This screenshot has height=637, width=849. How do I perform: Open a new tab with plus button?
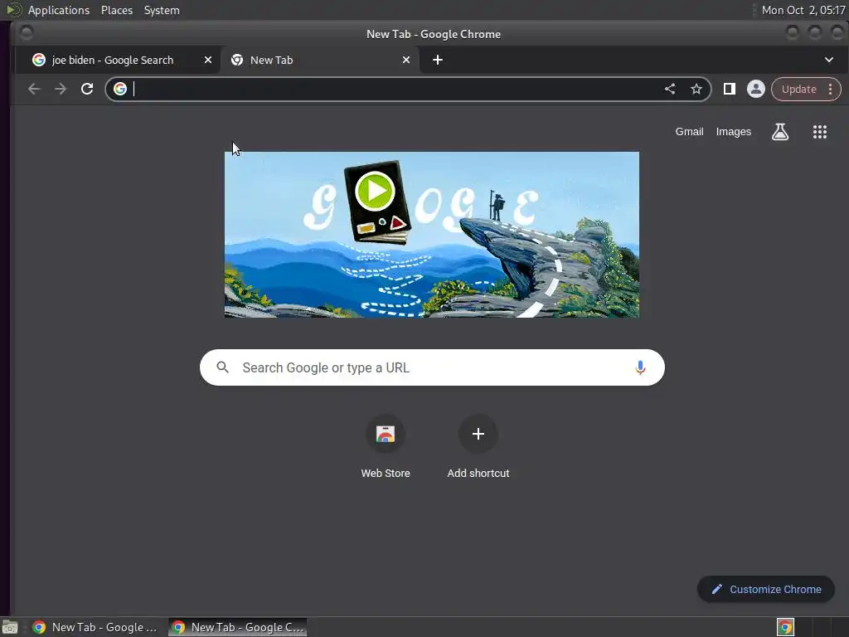tap(438, 60)
